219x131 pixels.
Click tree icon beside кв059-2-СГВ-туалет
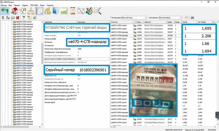point(14,31)
